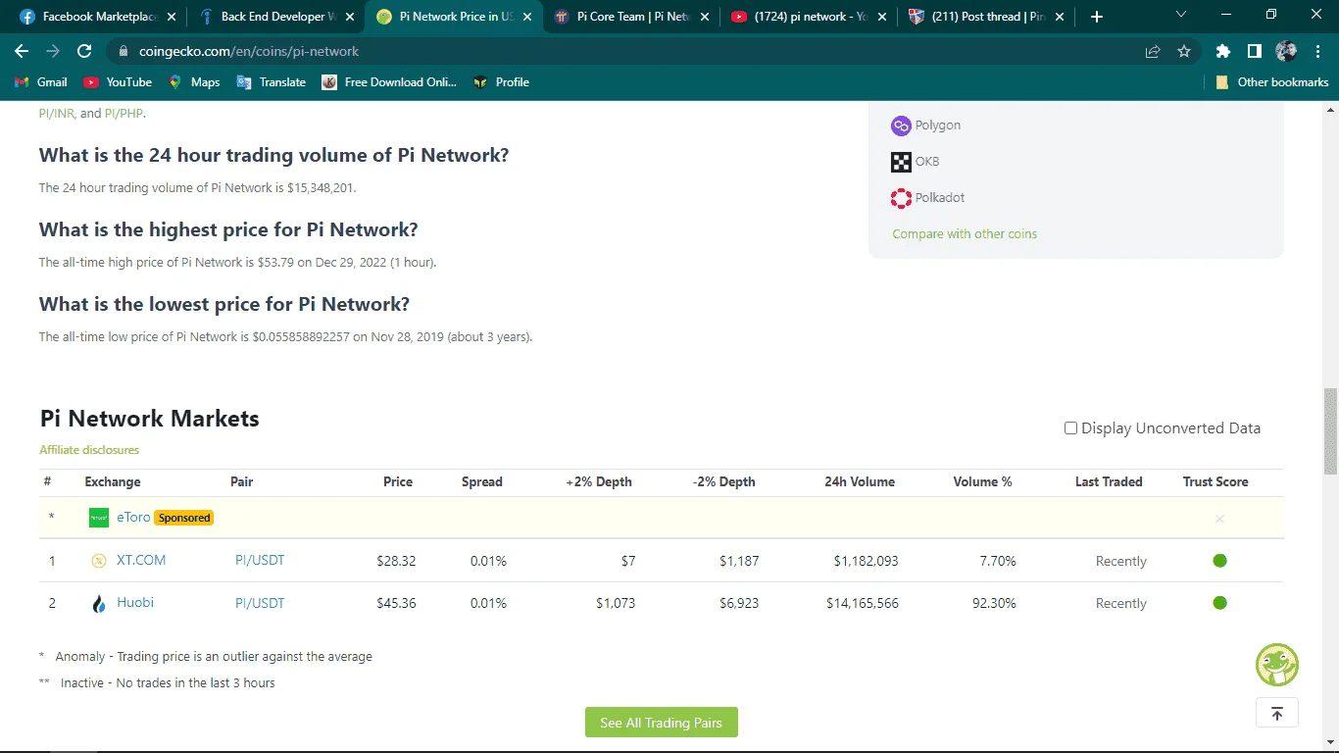Open OKB coin comparison

coord(915,162)
